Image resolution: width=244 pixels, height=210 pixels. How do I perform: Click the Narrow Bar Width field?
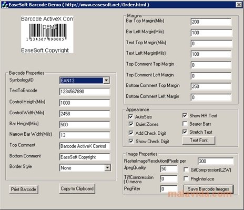pos(85,135)
